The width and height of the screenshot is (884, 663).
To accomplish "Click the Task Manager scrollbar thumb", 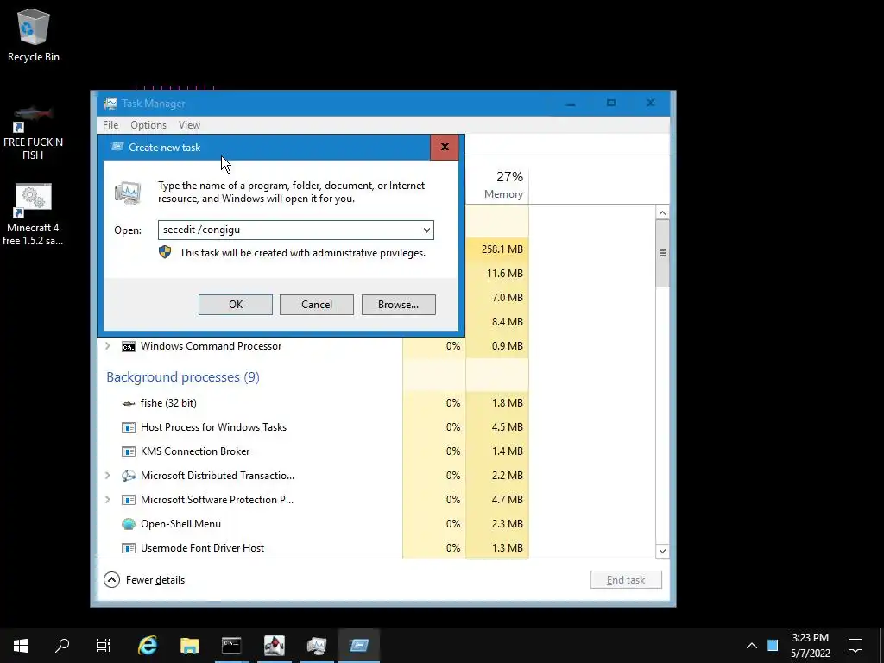I will pyautogui.click(x=662, y=253).
